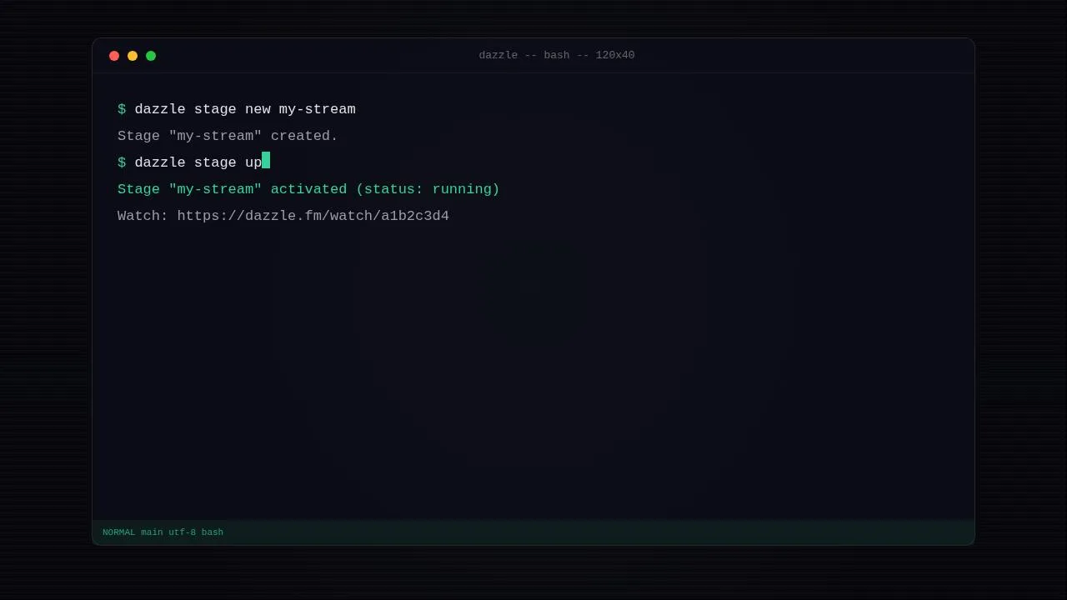1067x600 pixels.
Task: Click 'utf-8' encoding in status bar
Action: [x=182, y=532]
